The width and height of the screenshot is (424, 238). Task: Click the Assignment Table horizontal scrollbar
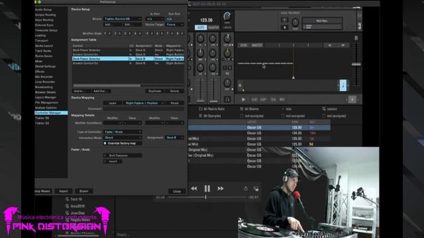click(x=107, y=86)
